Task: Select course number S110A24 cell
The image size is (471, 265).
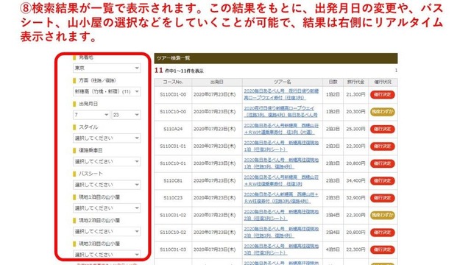Action: [x=173, y=130]
